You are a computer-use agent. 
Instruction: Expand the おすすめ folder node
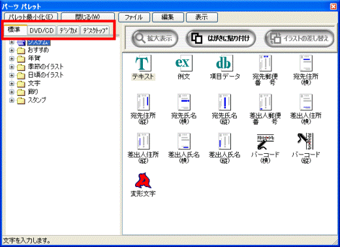click(x=12, y=50)
